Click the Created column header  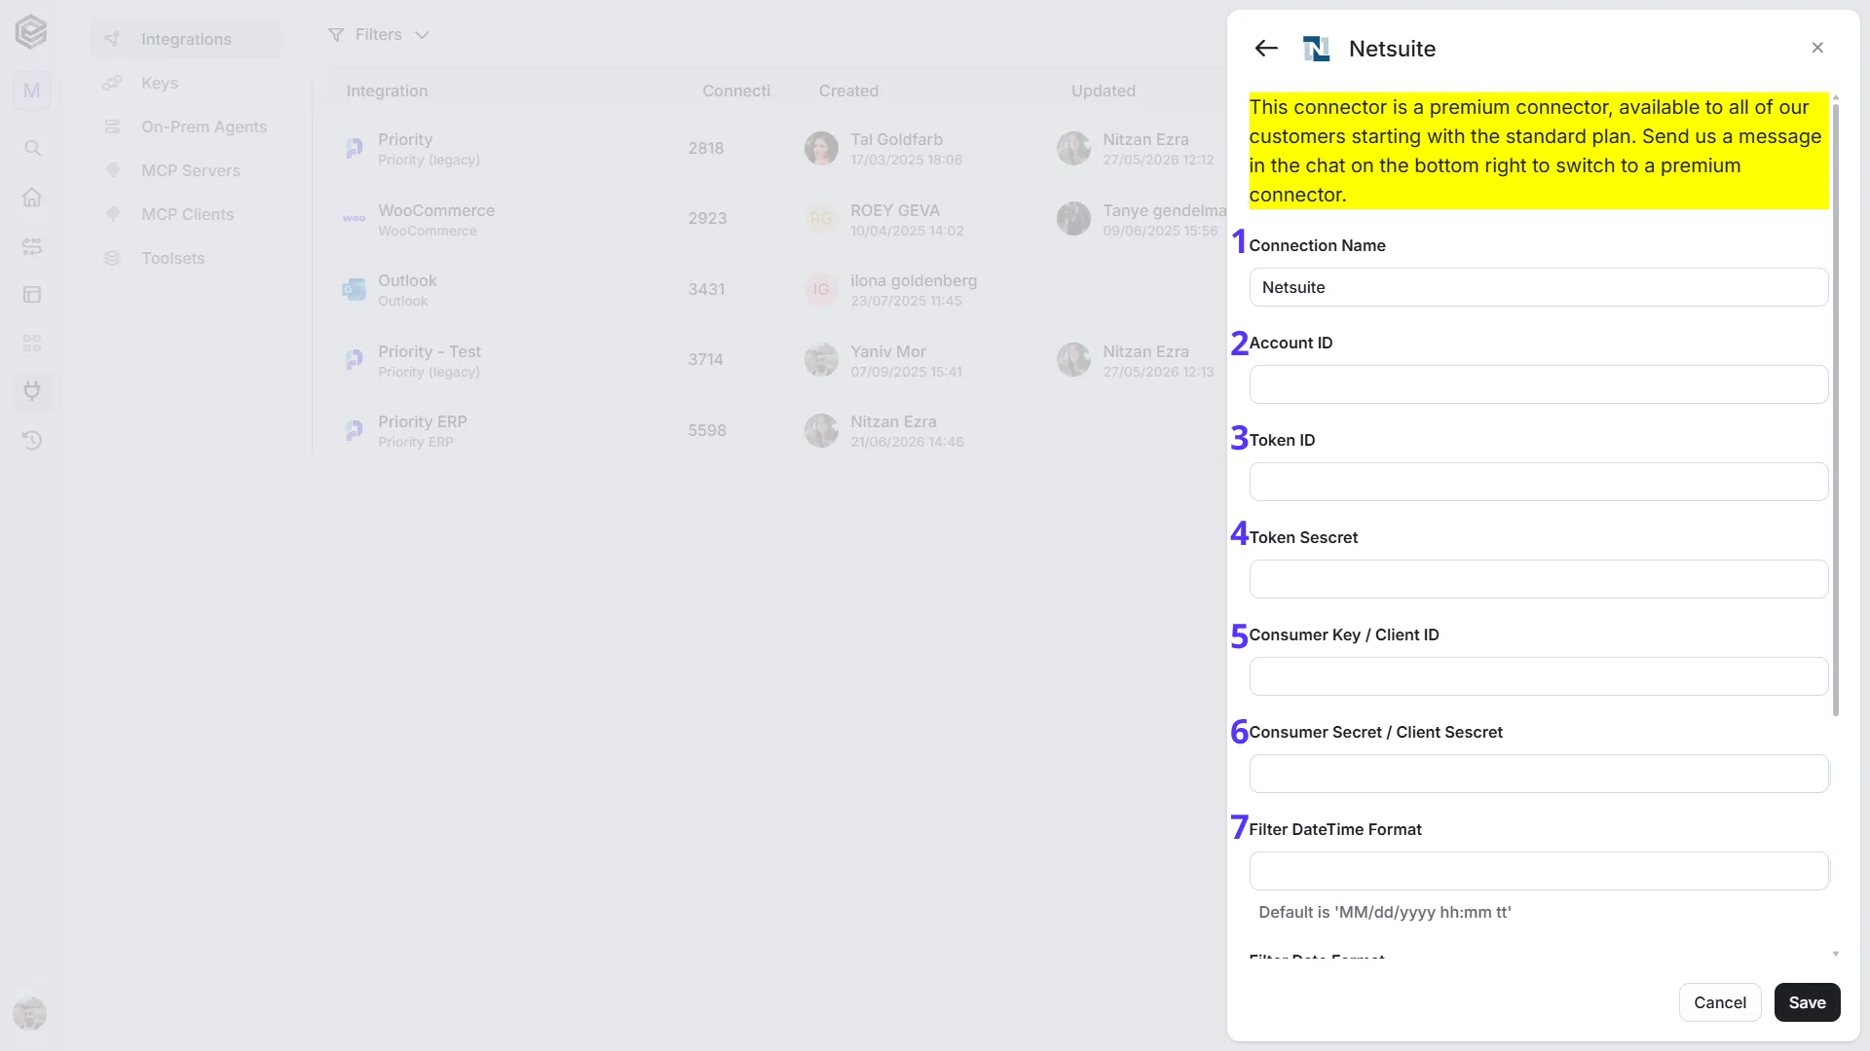click(x=848, y=91)
